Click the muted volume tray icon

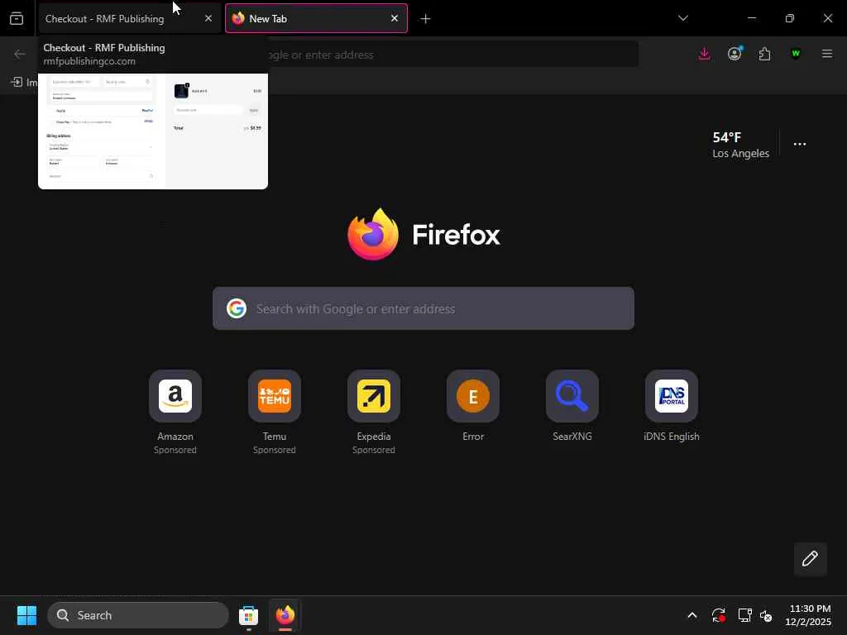[x=766, y=615]
